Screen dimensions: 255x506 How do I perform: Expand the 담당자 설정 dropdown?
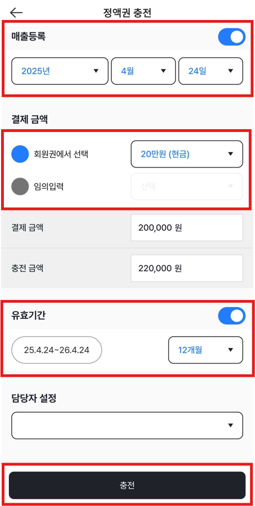tap(127, 425)
